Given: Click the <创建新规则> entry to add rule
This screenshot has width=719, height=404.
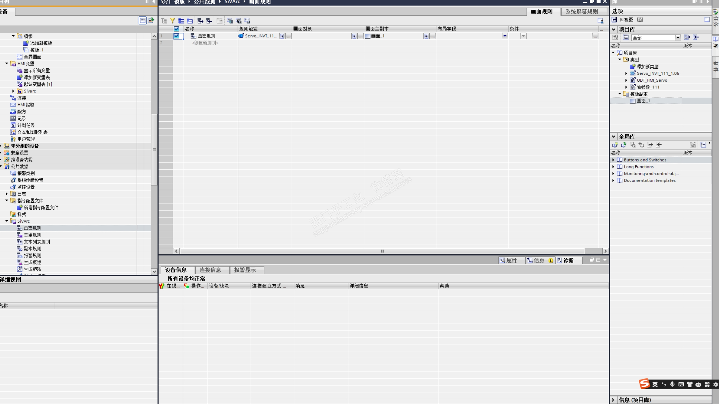Looking at the screenshot, I should pyautogui.click(x=205, y=43).
